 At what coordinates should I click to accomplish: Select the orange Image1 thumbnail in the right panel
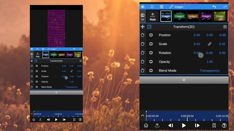pyautogui.click(x=193, y=16)
